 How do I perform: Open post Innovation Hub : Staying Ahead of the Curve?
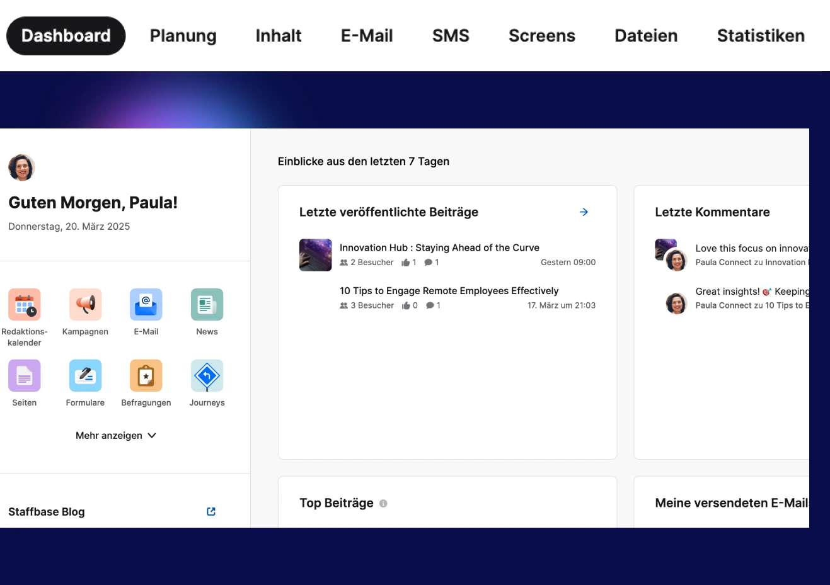tap(439, 247)
